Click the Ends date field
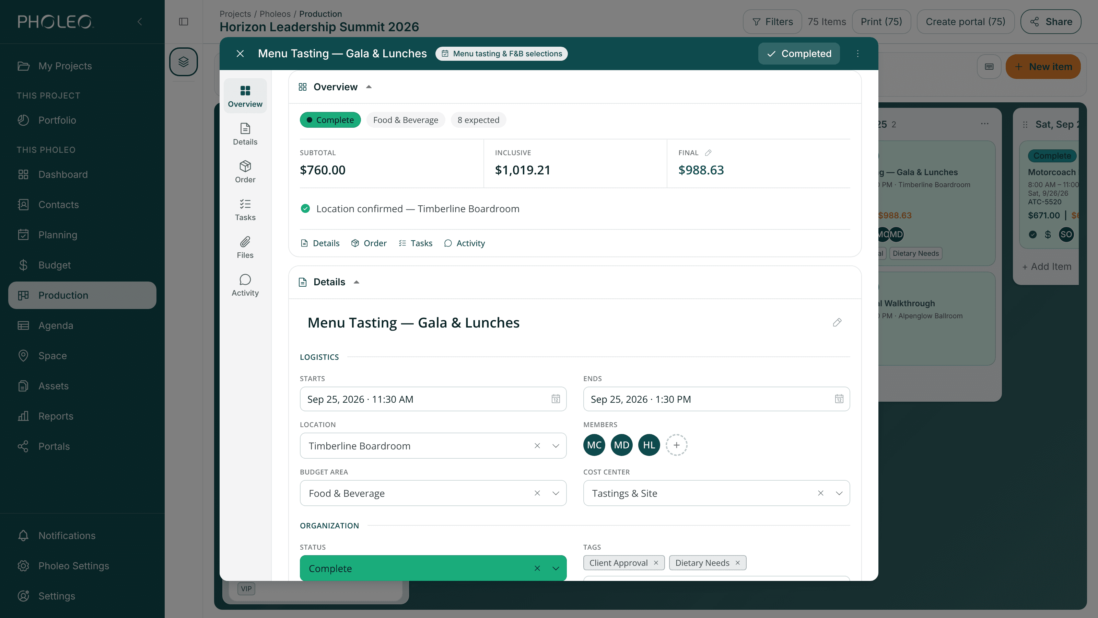Viewport: 1098px width, 618px height. click(716, 399)
